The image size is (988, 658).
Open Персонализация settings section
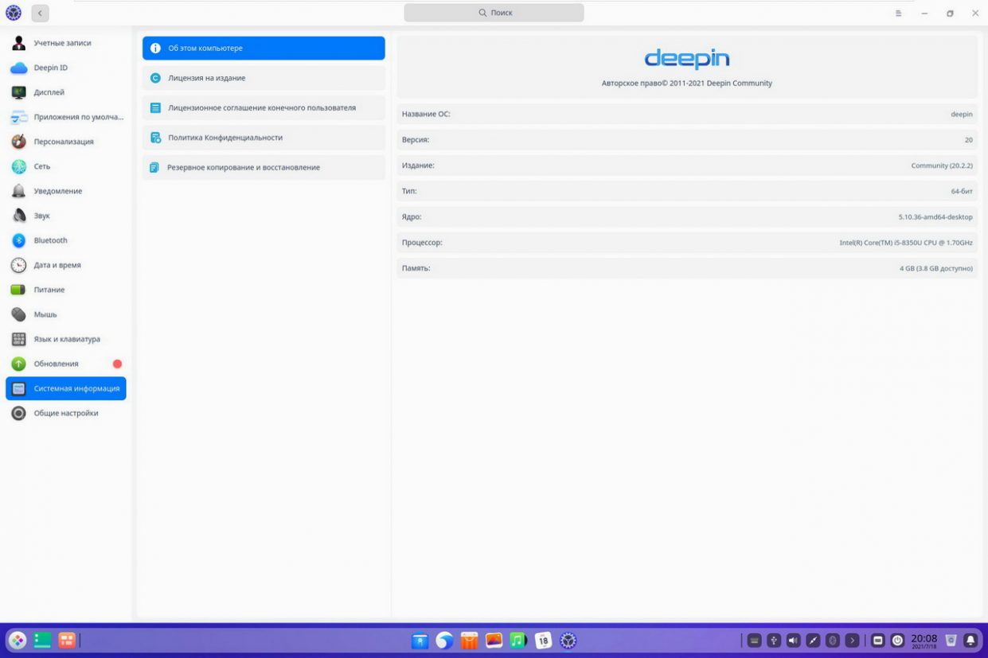(63, 142)
